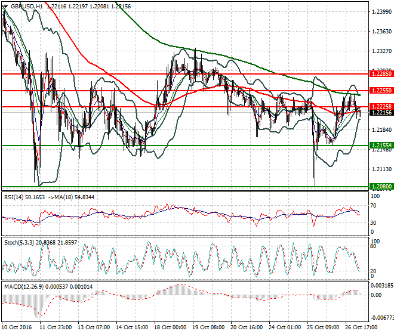Select the 1.21840 price scale value
Screen dimensions: 394x334
(381, 130)
